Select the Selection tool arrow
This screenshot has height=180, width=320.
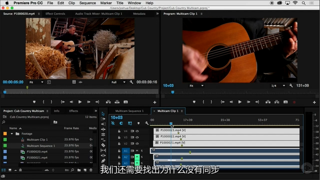click(103, 114)
